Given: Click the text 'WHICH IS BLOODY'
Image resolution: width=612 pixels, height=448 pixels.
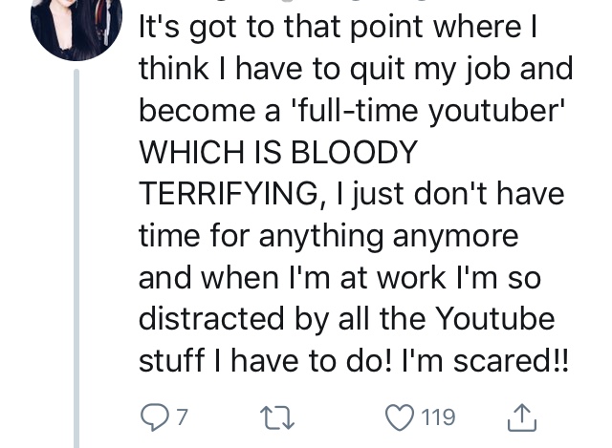Looking at the screenshot, I should 278,152.
